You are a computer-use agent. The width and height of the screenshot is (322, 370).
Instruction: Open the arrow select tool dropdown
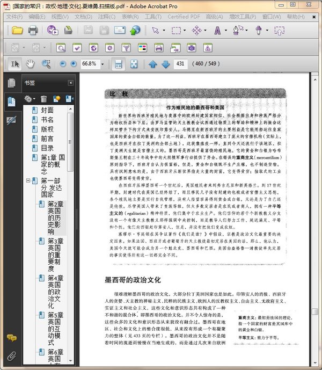(x=164, y=30)
